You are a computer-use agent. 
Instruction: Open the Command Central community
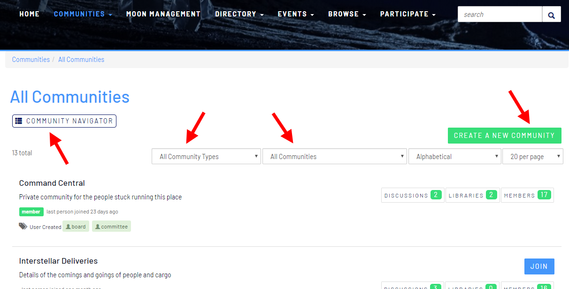click(52, 183)
